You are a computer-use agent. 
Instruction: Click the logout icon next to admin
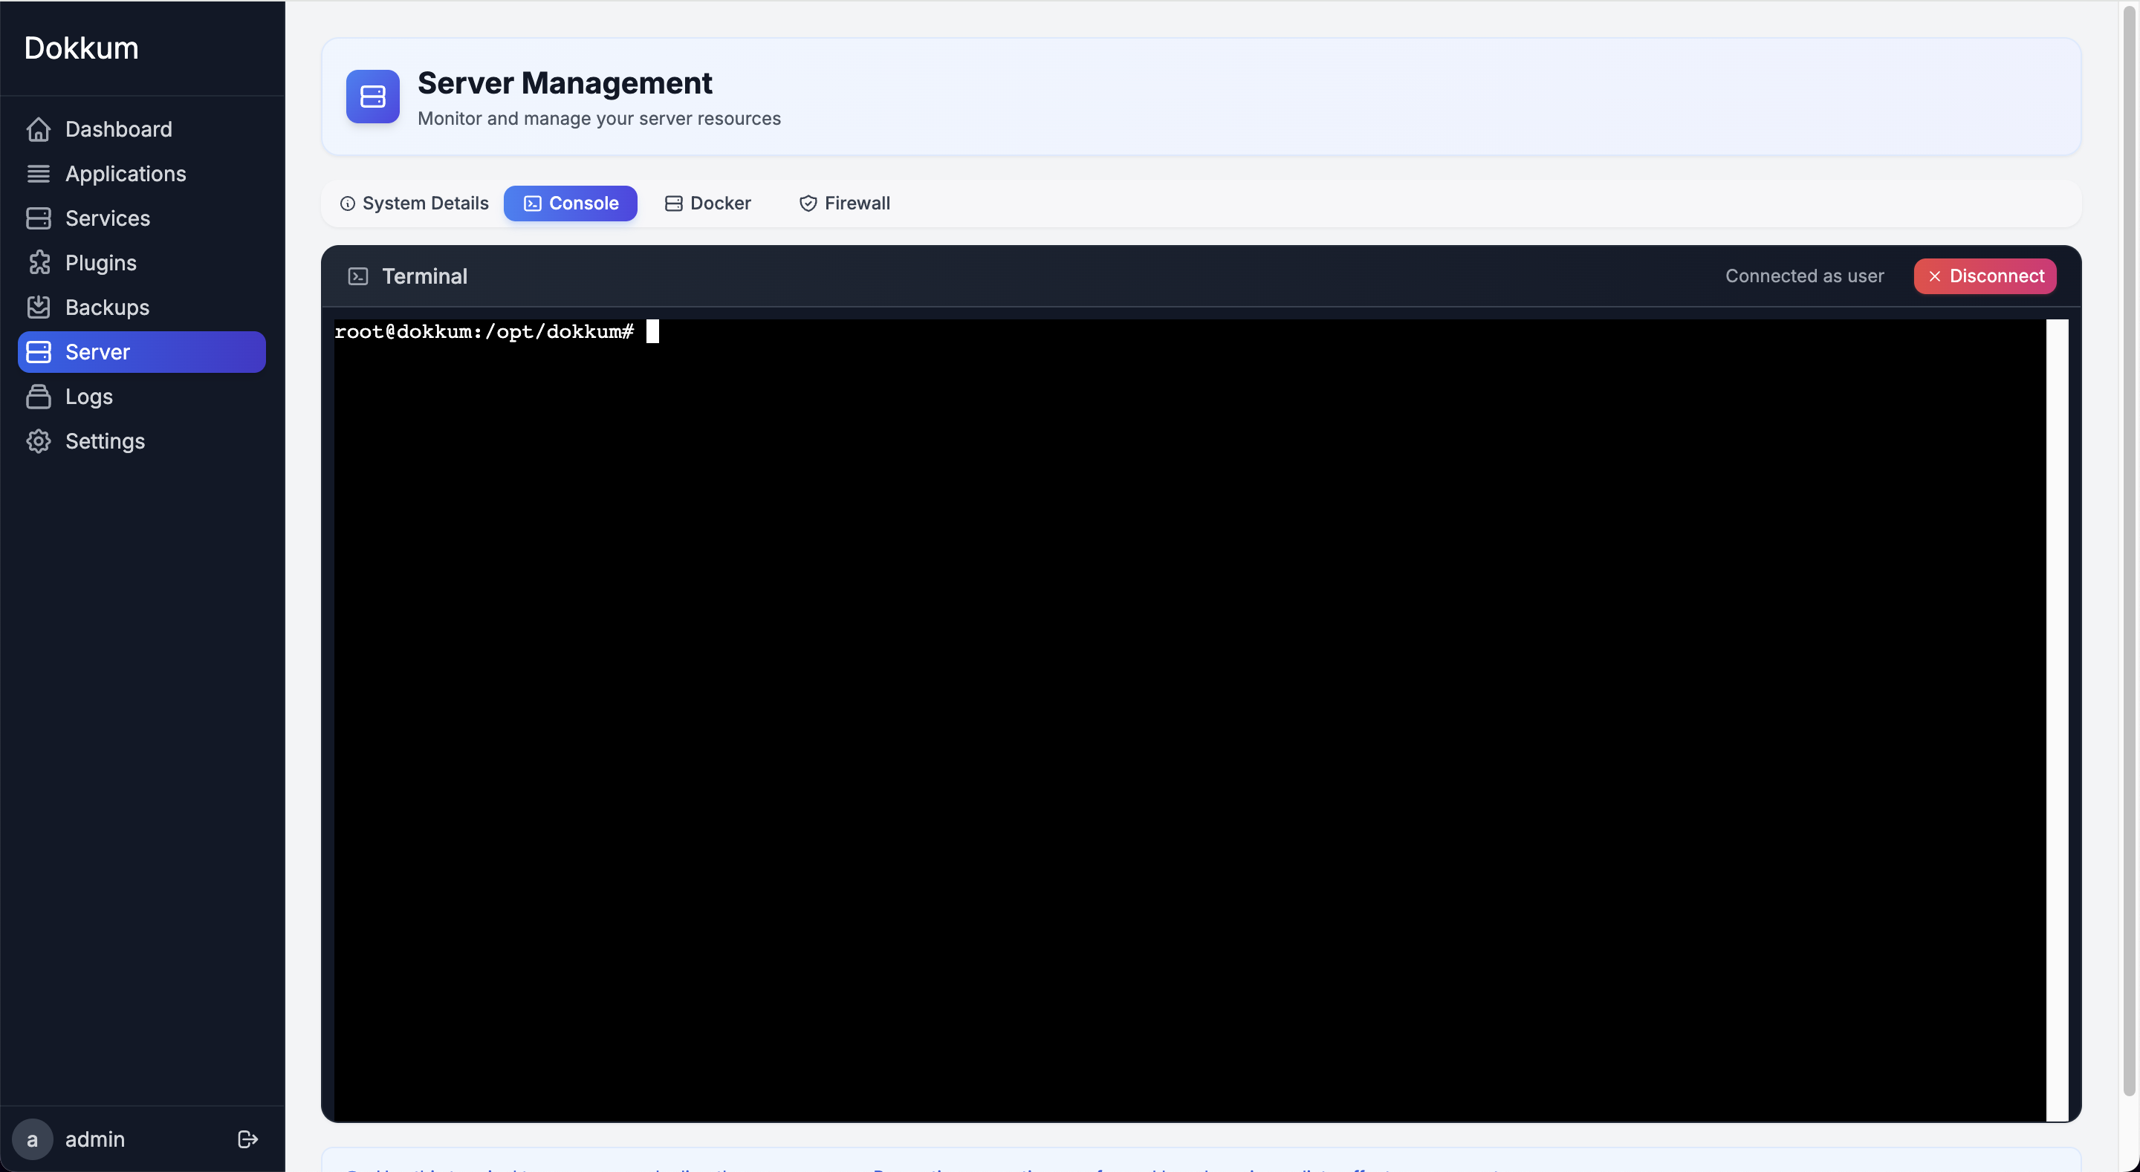click(247, 1139)
